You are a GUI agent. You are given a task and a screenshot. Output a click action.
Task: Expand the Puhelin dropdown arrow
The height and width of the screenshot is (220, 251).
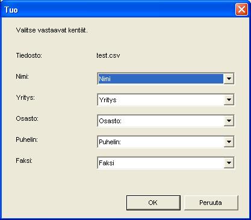point(229,142)
